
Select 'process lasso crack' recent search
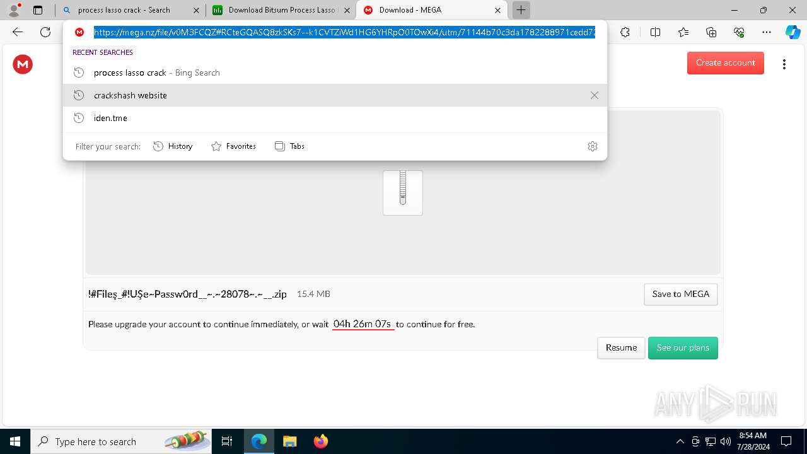335,73
